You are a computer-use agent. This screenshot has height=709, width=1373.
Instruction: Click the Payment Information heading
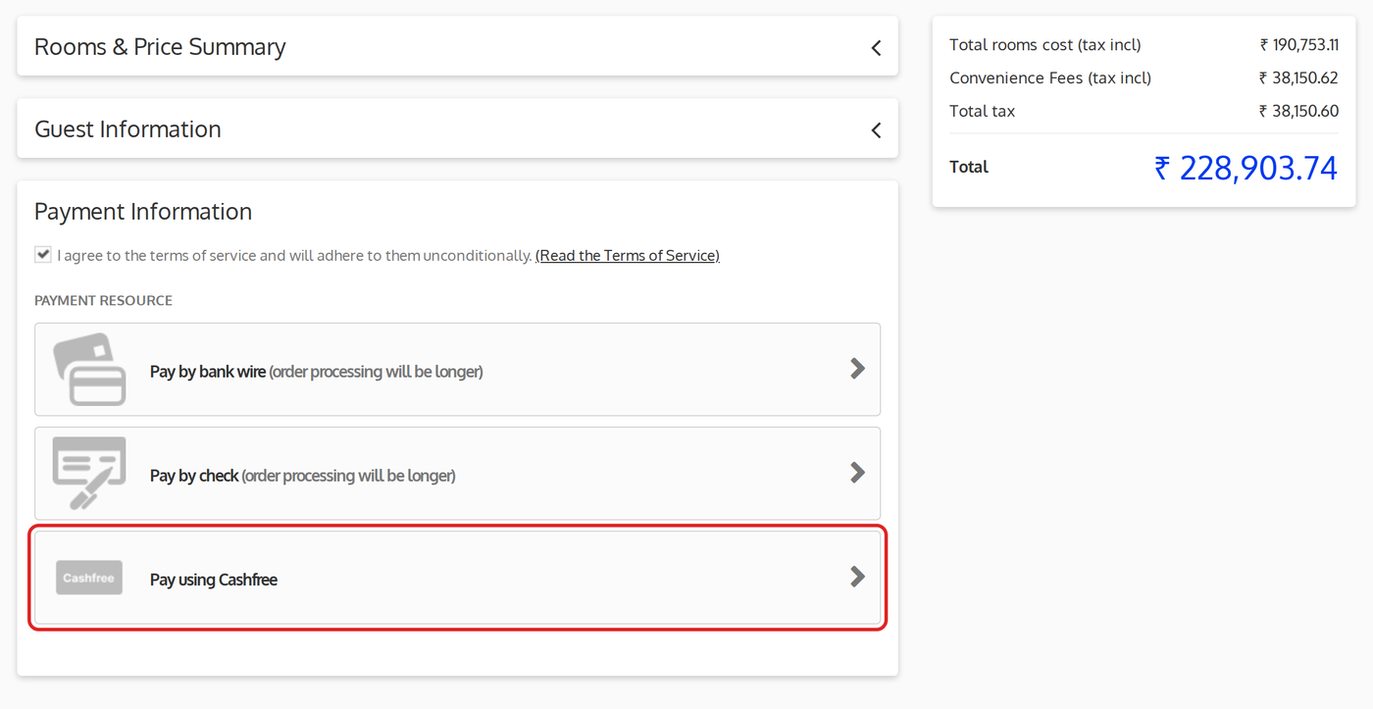(143, 212)
